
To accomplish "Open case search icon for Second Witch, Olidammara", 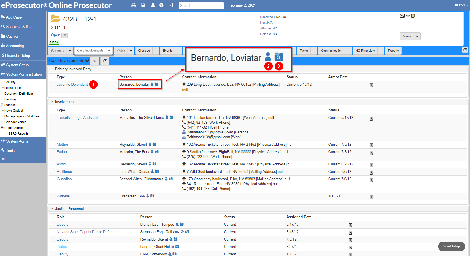I will point(171,179).
